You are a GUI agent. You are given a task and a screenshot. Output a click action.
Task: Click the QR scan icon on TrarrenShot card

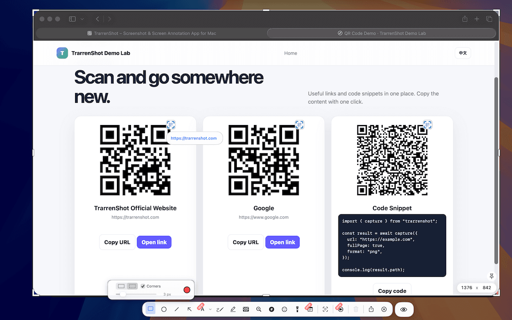click(x=171, y=125)
